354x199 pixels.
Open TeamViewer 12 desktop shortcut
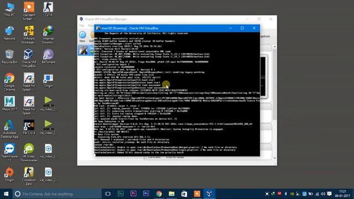[x=9, y=153]
